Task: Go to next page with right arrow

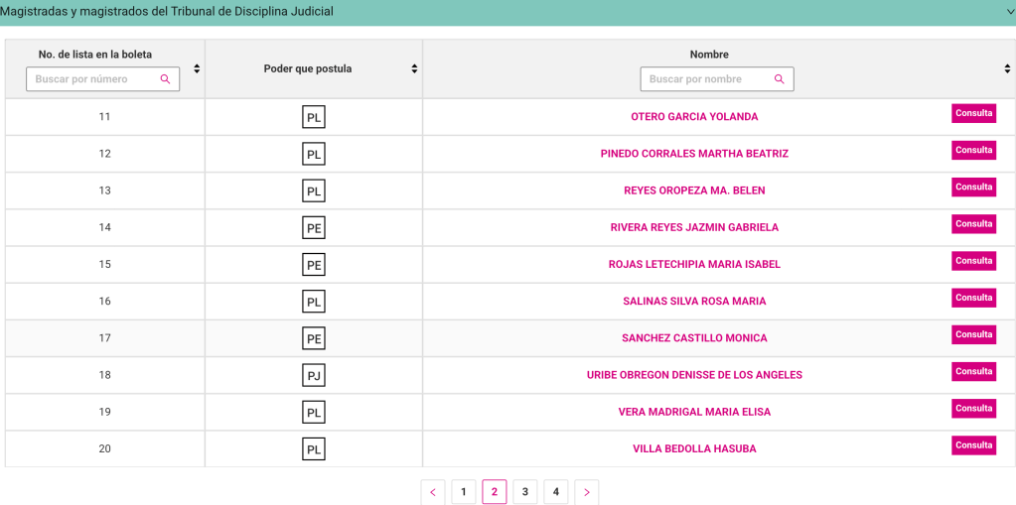Action: tap(587, 492)
